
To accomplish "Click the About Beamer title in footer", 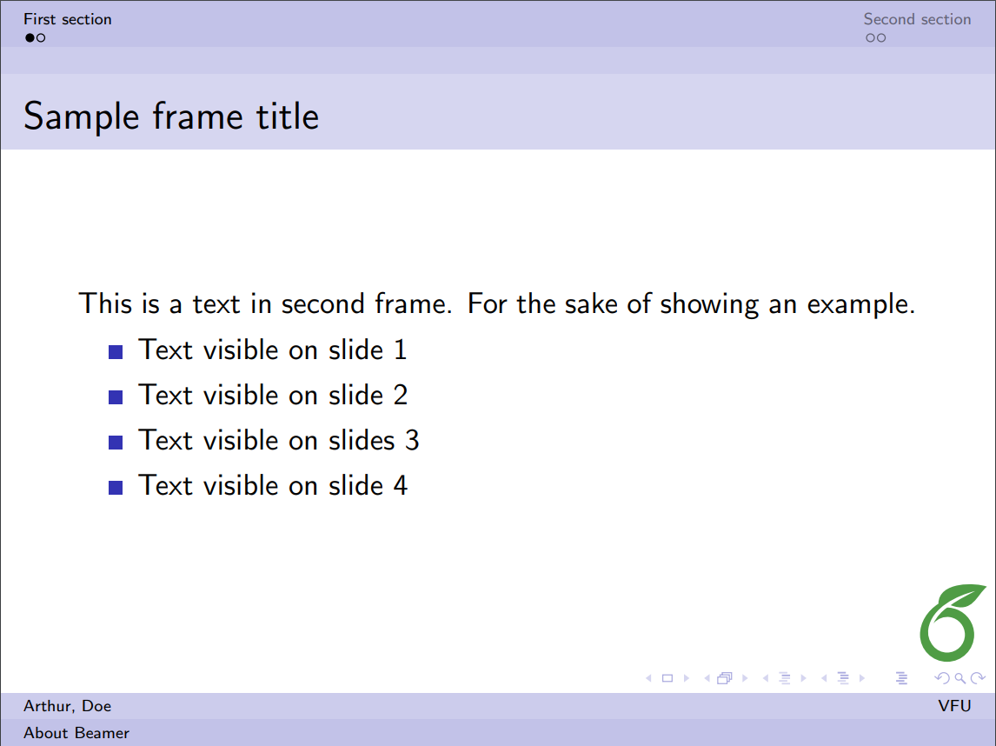I will point(76,733).
